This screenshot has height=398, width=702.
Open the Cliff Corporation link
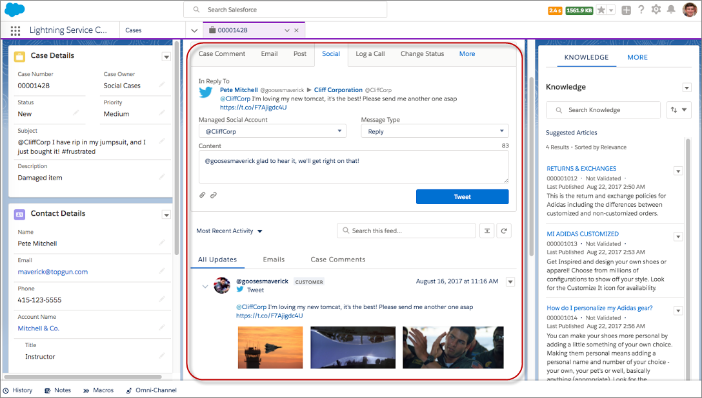pos(338,90)
